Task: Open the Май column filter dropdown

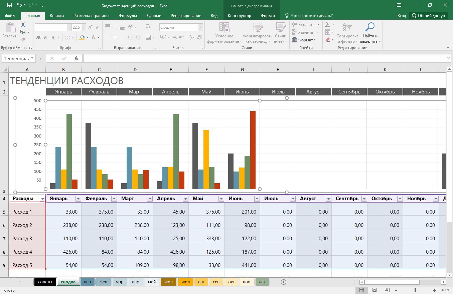Action: tap(221, 199)
